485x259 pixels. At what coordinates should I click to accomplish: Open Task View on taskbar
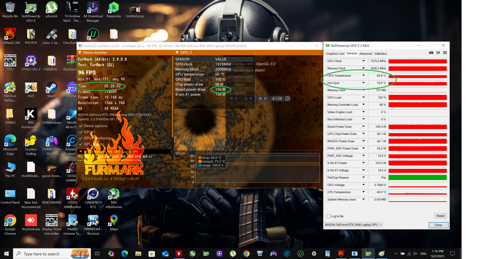[97, 254]
